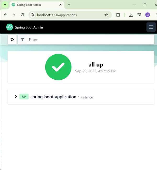Select the Spring Boot Admin browser tab
Viewport: 157px width, 170px height.
coord(37,5)
